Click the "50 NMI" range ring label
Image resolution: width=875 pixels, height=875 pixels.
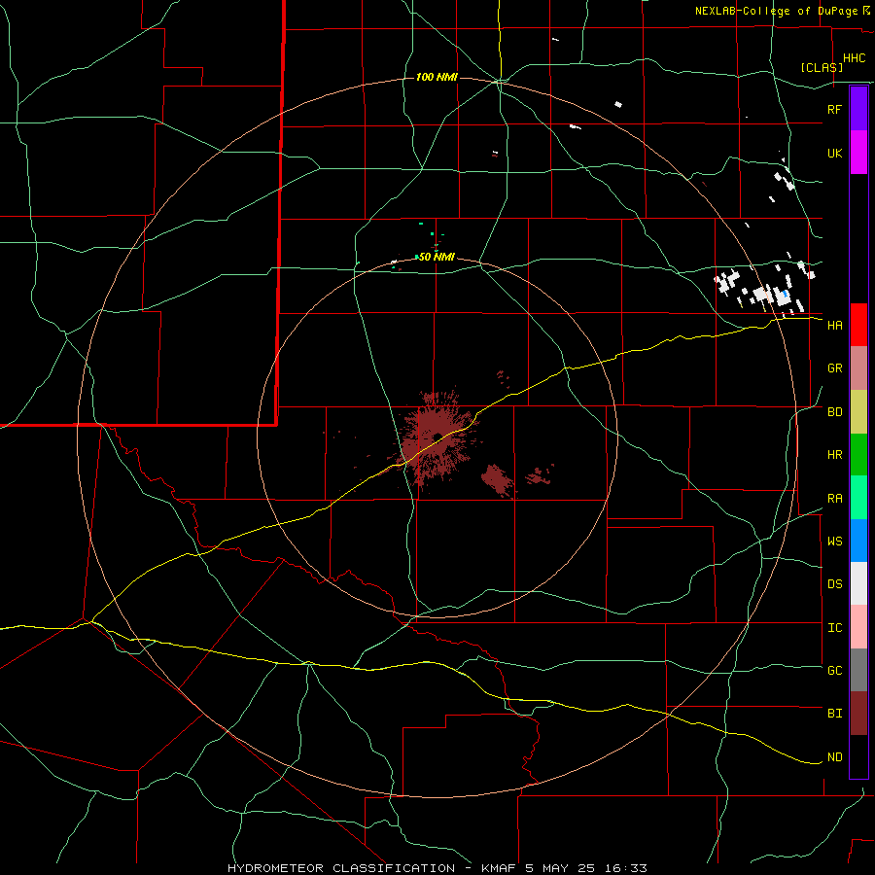point(437,257)
